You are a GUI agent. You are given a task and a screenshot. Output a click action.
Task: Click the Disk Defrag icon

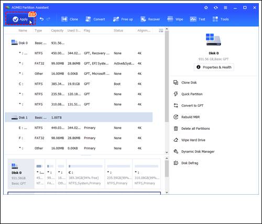click(x=176, y=163)
